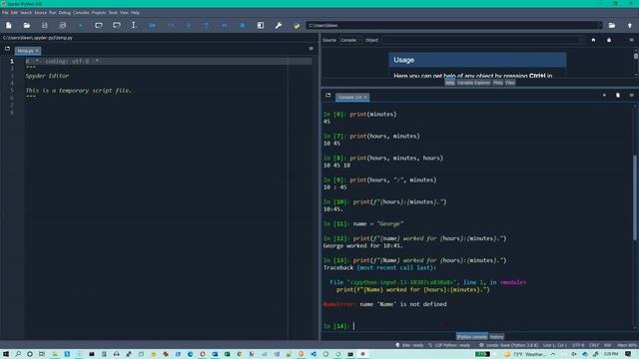Create a new file with toolbar icon

click(9, 25)
